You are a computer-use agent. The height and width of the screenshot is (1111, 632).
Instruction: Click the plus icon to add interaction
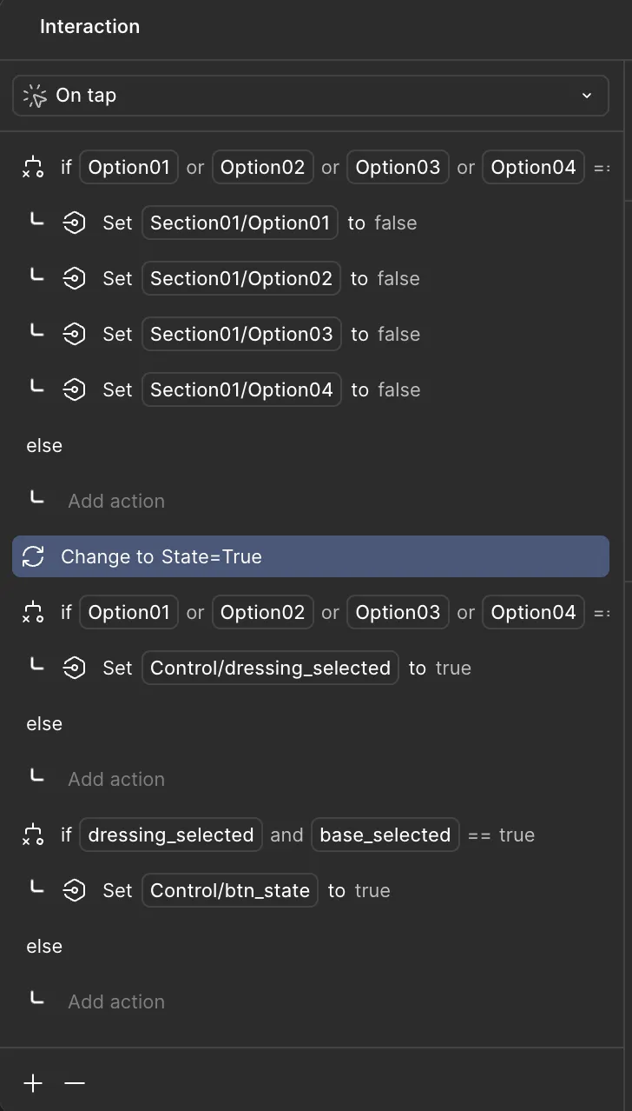click(x=33, y=1083)
